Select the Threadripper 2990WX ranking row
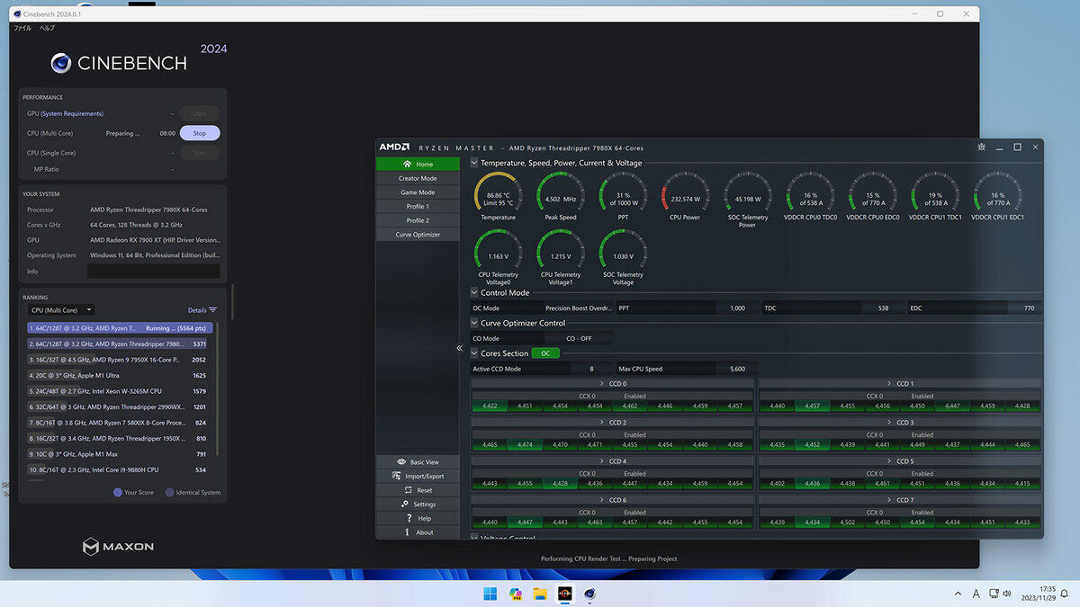 [x=120, y=406]
